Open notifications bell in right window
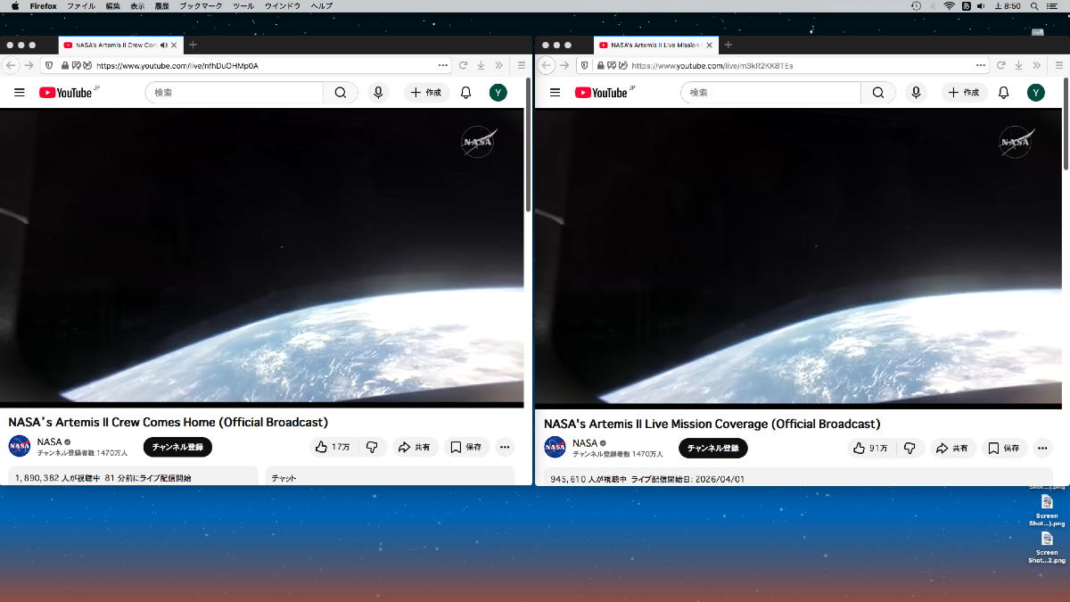The height and width of the screenshot is (602, 1070). coord(1003,93)
